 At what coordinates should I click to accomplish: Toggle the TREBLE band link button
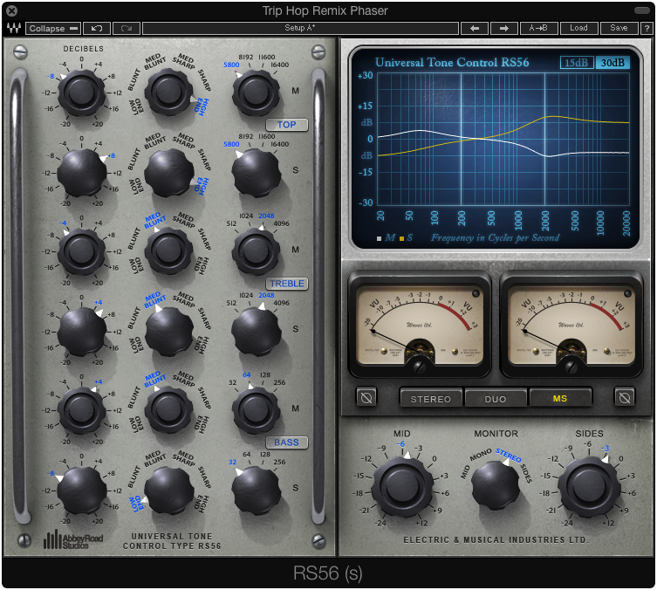(x=286, y=284)
